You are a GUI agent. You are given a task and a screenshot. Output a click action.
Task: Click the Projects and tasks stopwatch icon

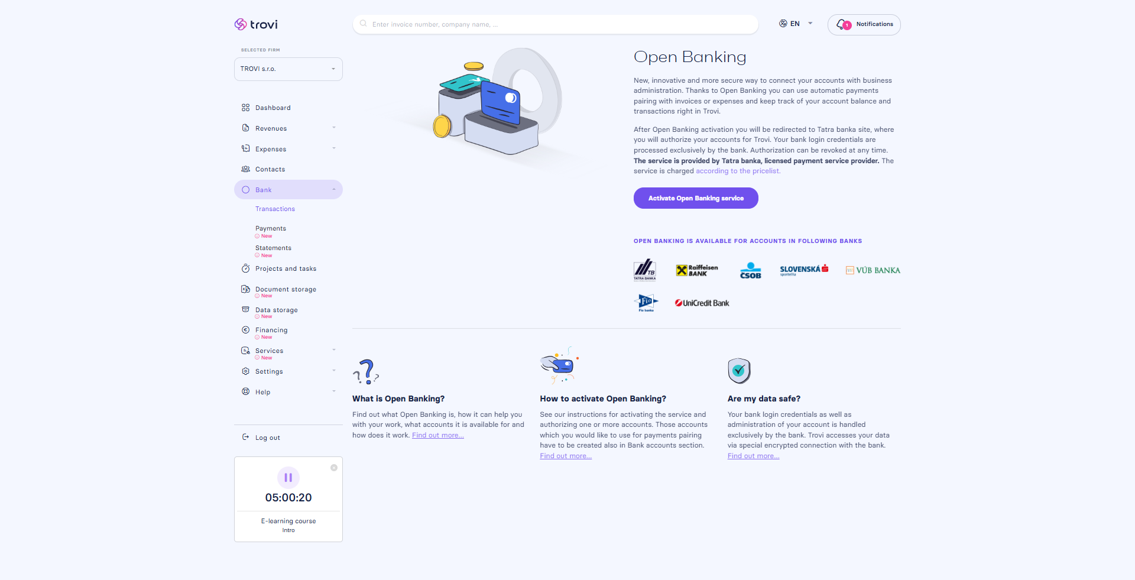point(245,268)
